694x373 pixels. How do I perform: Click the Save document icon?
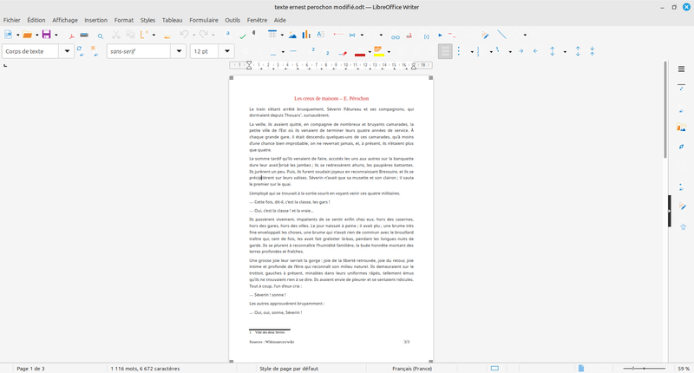coord(46,35)
